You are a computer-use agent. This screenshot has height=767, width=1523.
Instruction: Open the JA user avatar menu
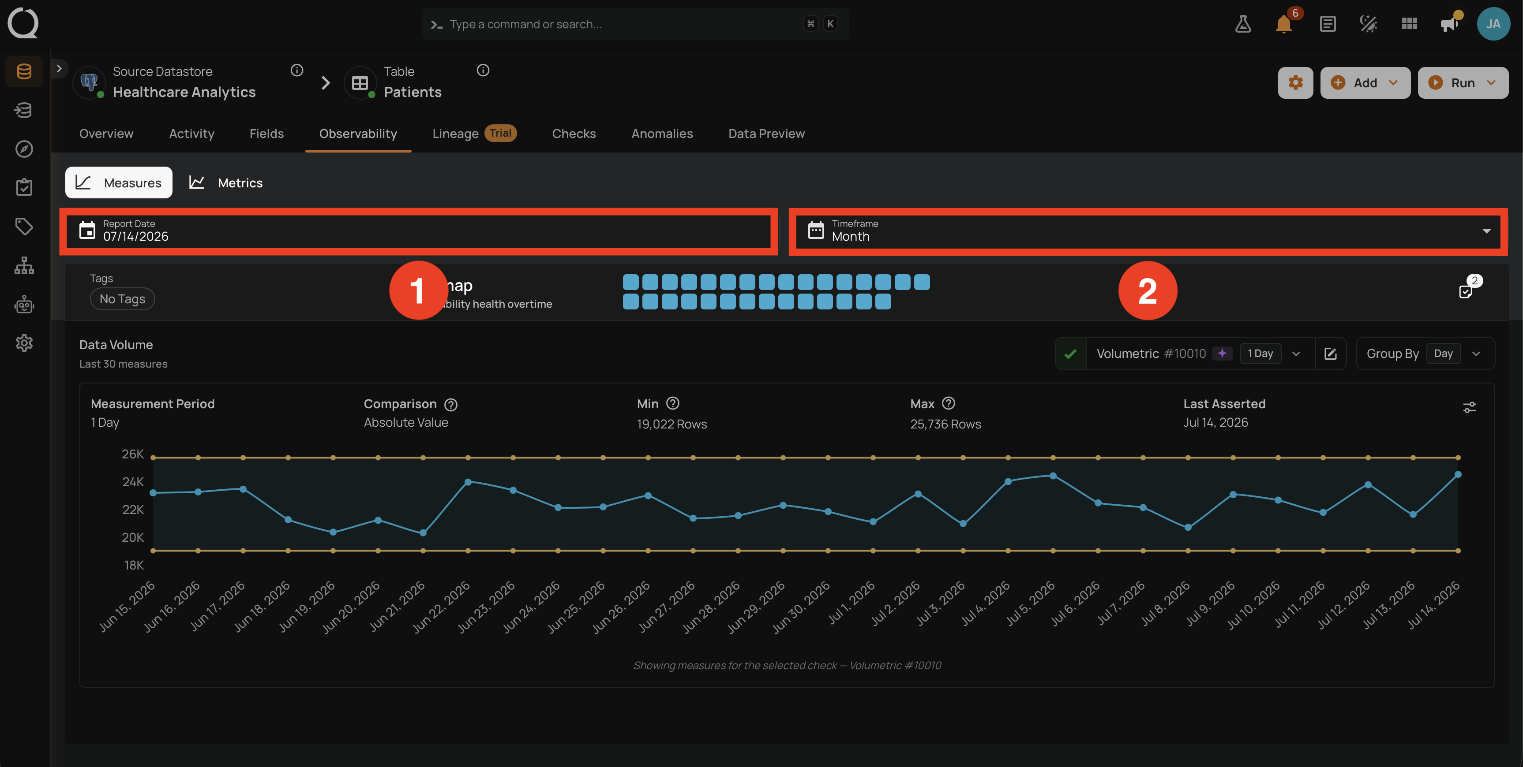(x=1493, y=24)
